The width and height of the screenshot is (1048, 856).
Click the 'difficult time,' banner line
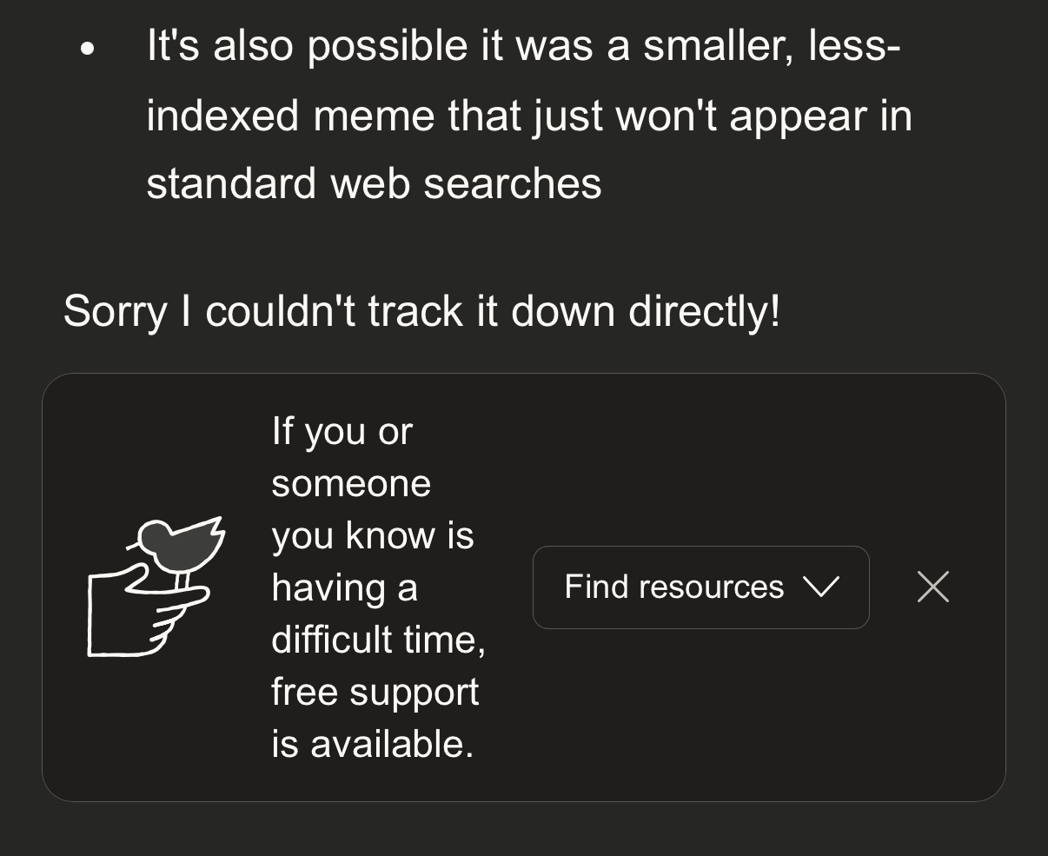[x=378, y=640]
